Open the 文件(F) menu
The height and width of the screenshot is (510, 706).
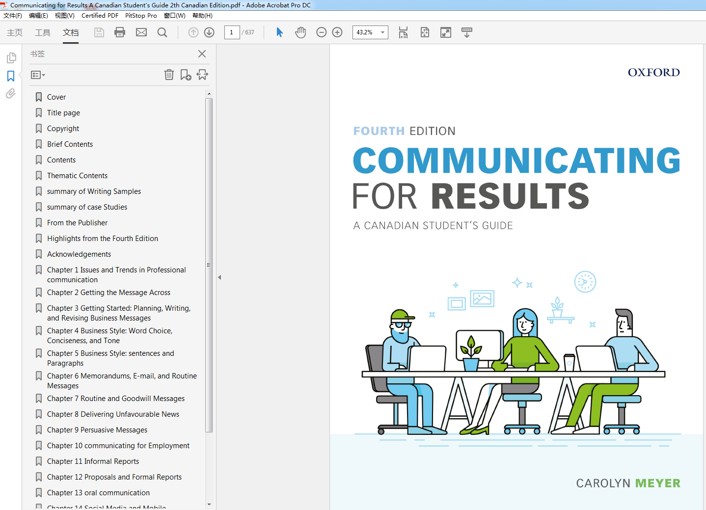(x=13, y=16)
